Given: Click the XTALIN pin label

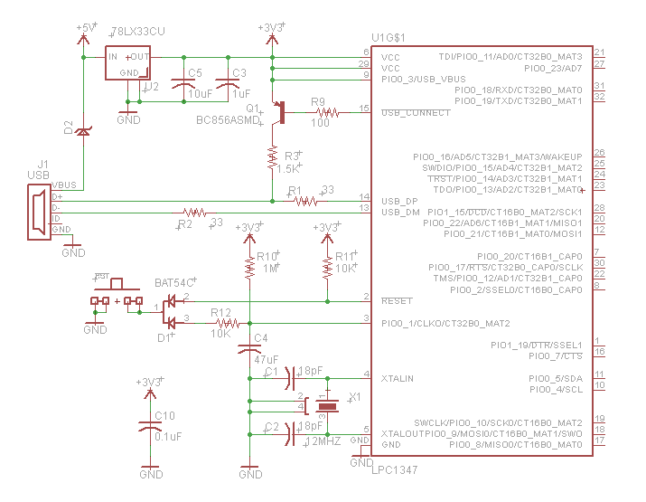Looking at the screenshot, I should point(398,378).
